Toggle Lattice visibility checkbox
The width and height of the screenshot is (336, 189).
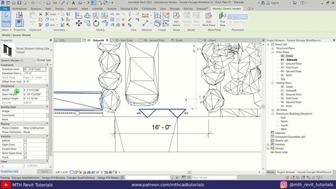(x=25, y=141)
